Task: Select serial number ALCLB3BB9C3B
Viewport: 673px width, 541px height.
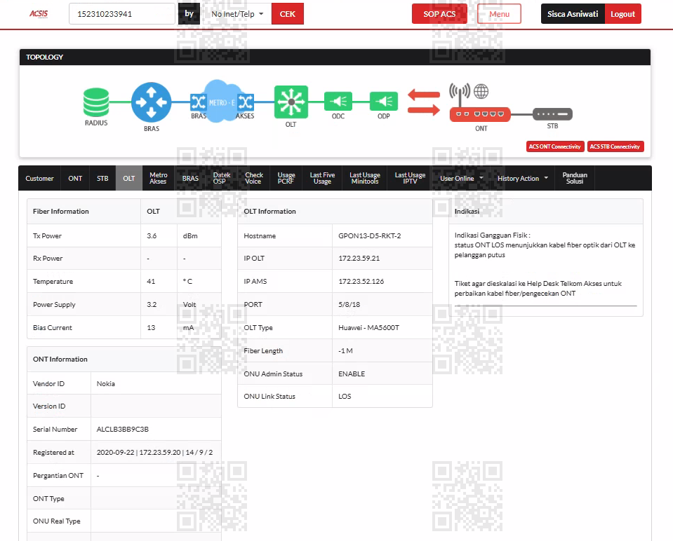Action: tap(122, 429)
